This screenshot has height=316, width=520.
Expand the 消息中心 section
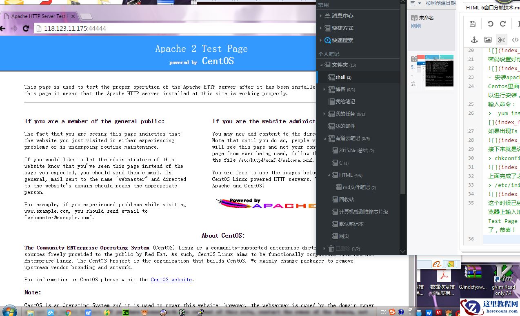tap(321, 16)
